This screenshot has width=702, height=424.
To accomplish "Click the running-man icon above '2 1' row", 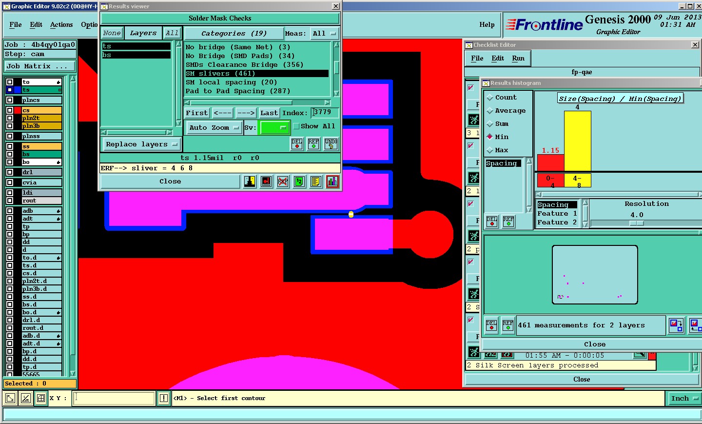I will click(474, 178).
